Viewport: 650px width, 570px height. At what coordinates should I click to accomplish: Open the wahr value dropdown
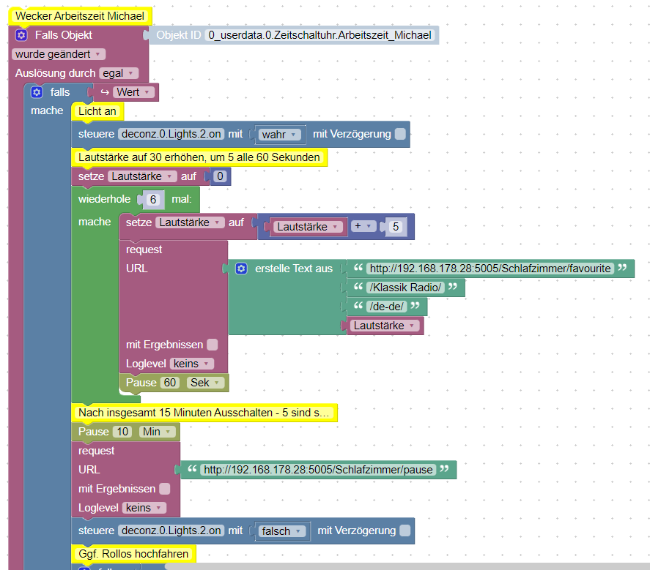(279, 135)
